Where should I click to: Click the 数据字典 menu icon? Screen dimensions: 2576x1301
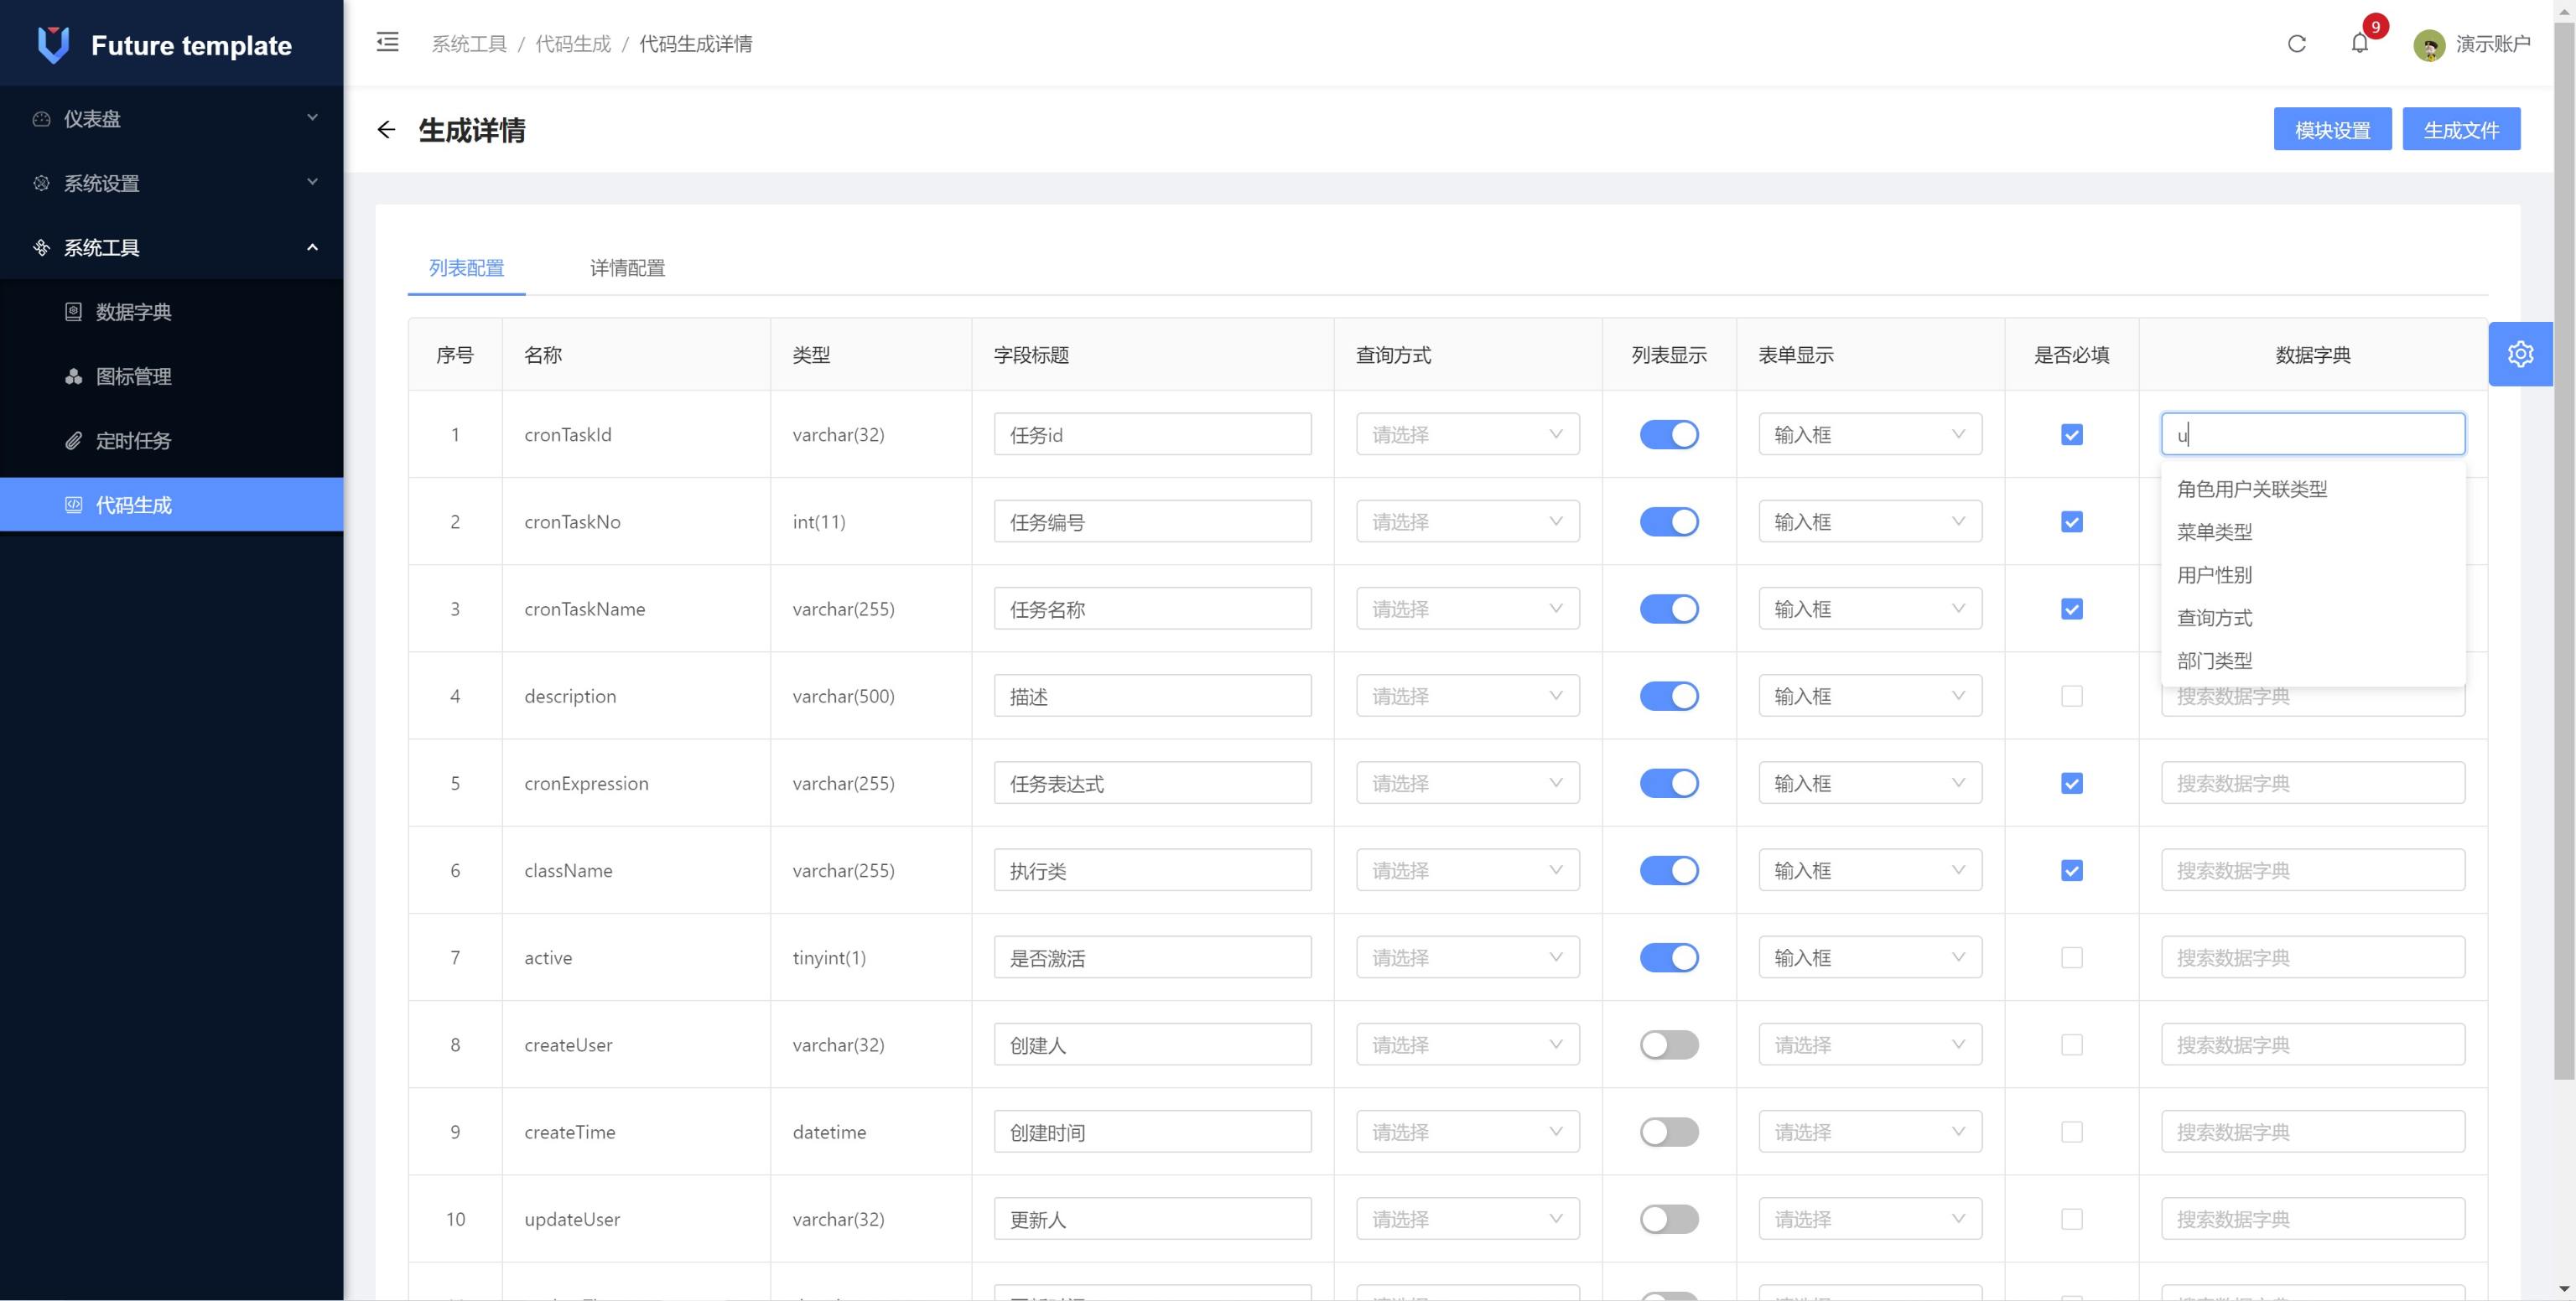[73, 312]
